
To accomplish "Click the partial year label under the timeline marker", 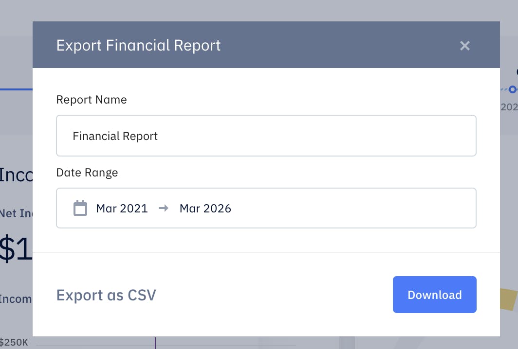I will pos(509,107).
